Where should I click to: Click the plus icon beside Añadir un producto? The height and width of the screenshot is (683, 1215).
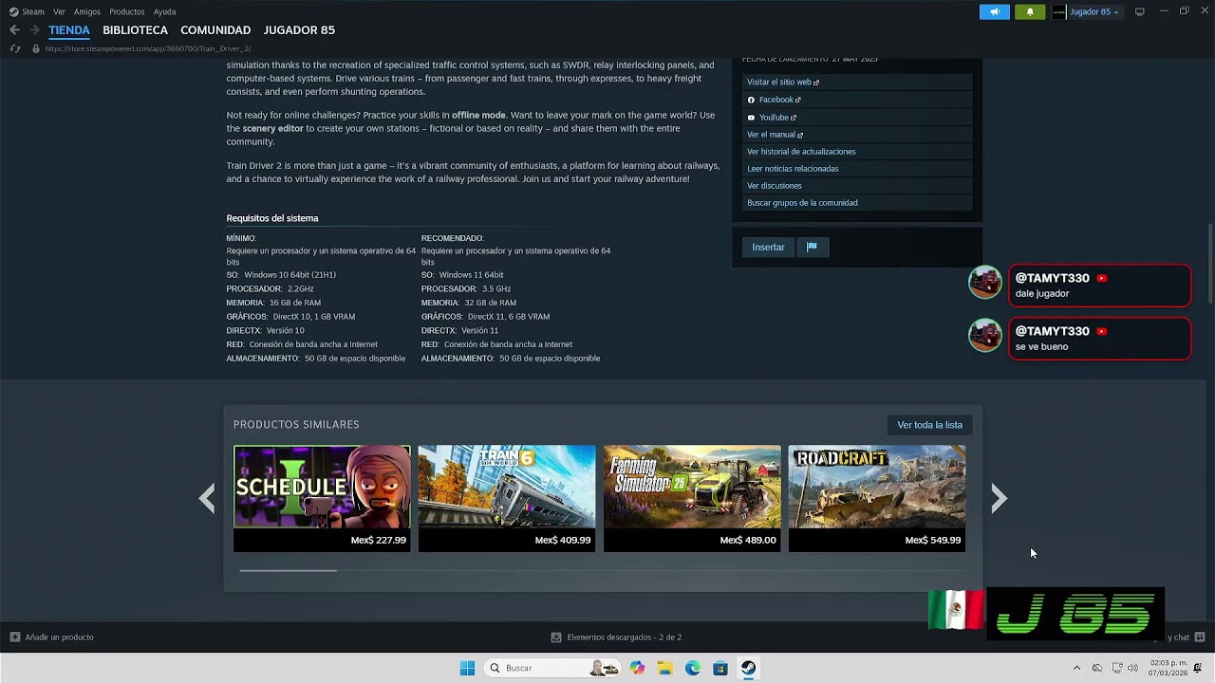[x=14, y=637]
